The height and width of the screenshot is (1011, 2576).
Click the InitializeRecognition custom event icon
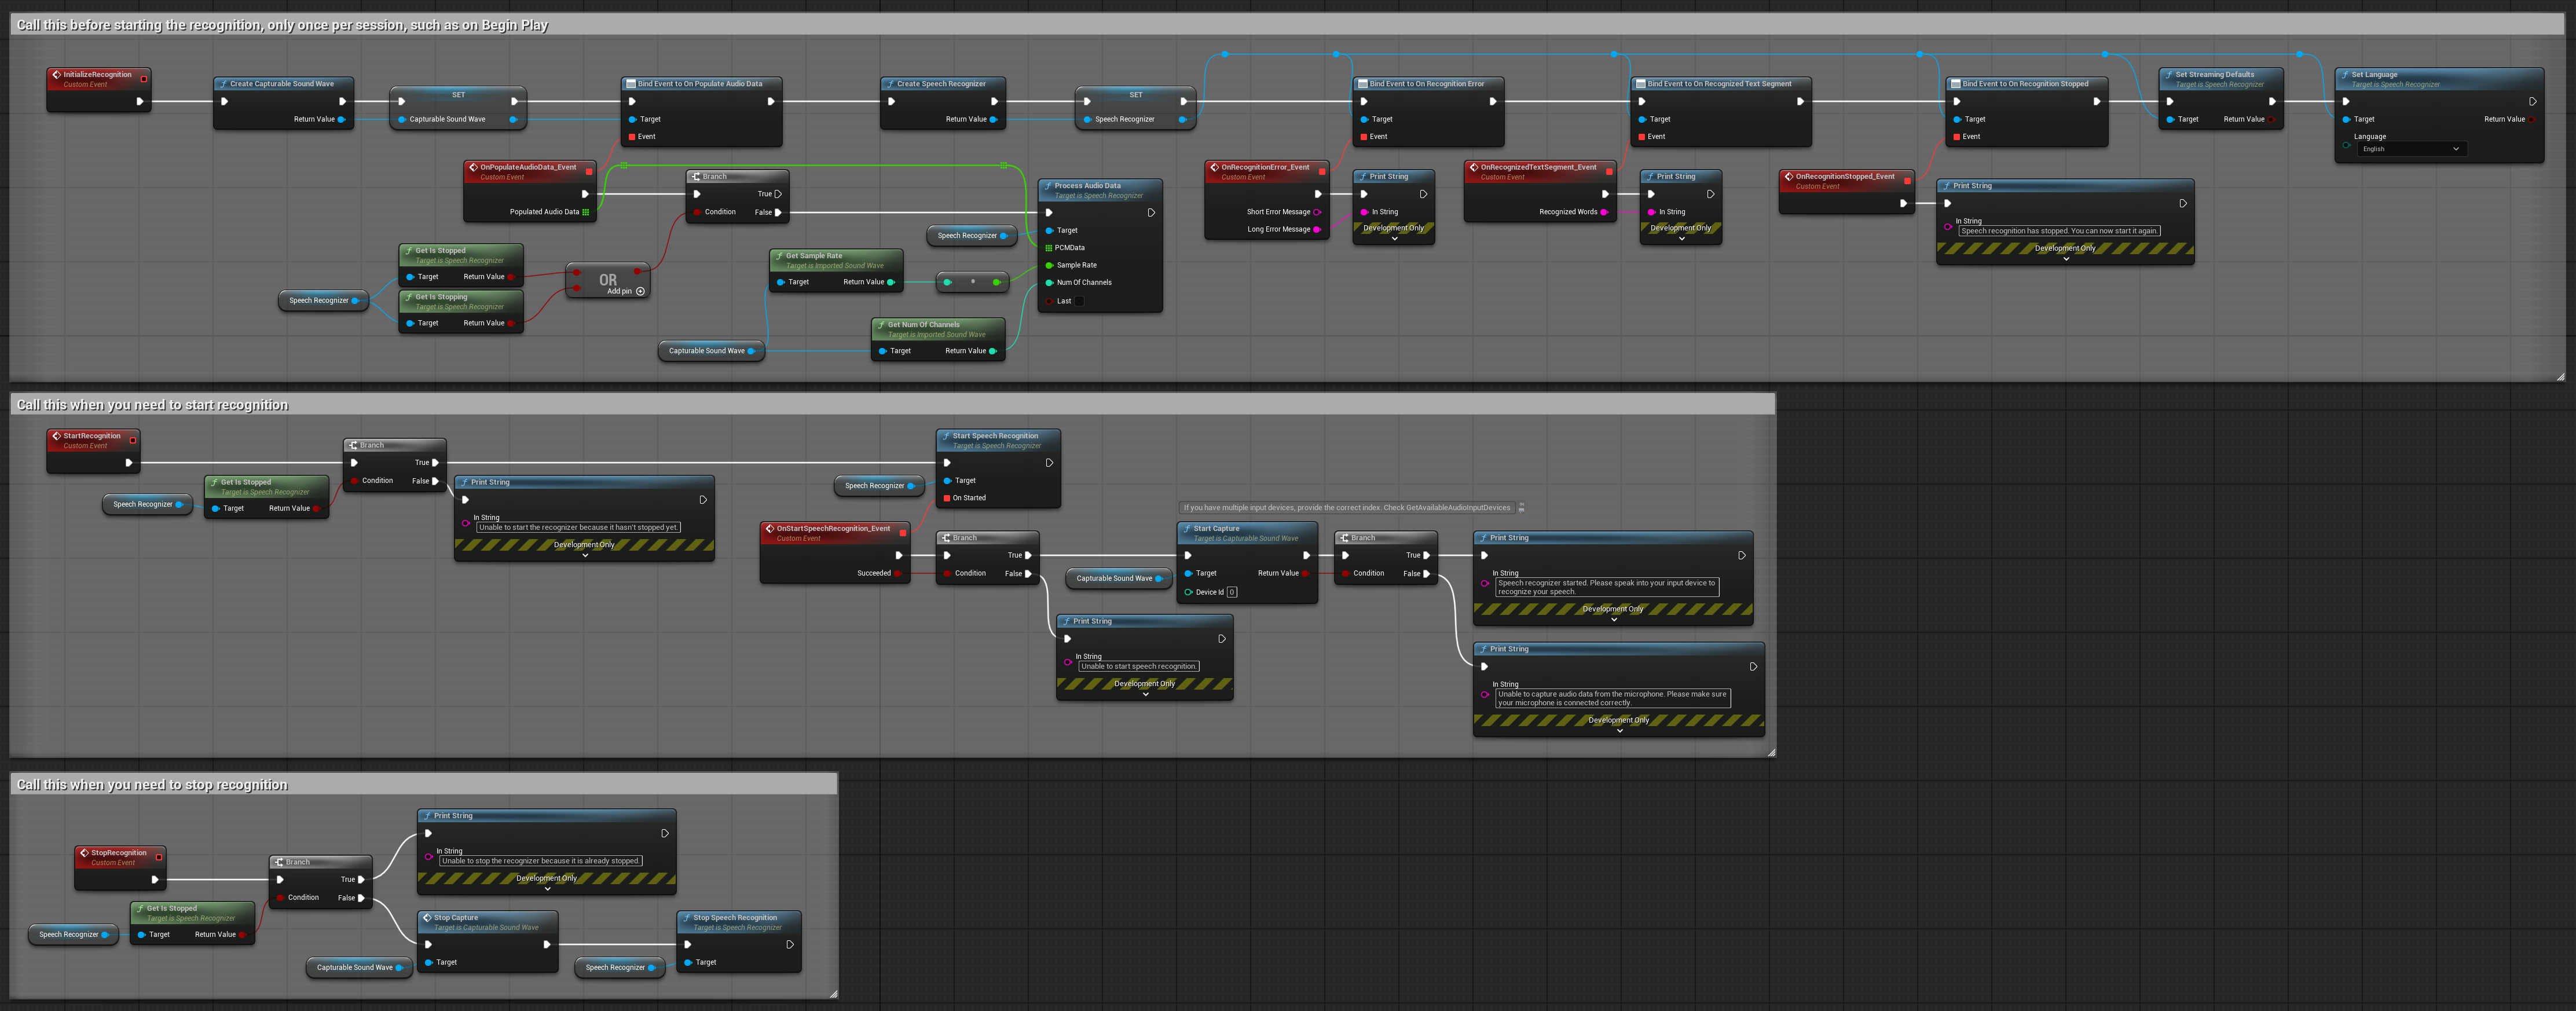56,74
